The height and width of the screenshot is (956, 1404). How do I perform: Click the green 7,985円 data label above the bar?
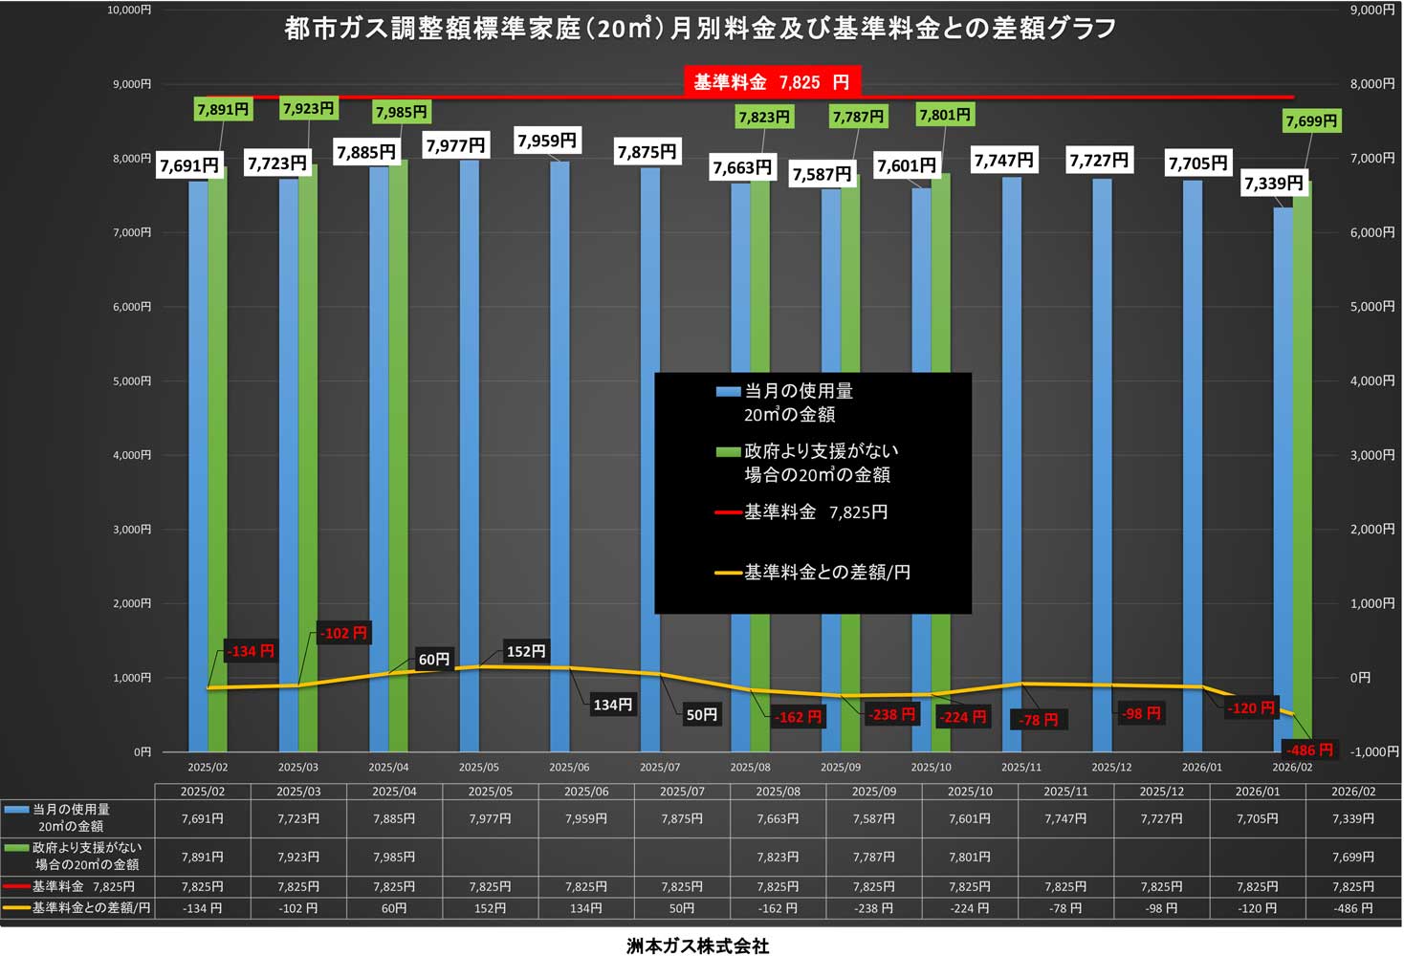click(x=401, y=112)
